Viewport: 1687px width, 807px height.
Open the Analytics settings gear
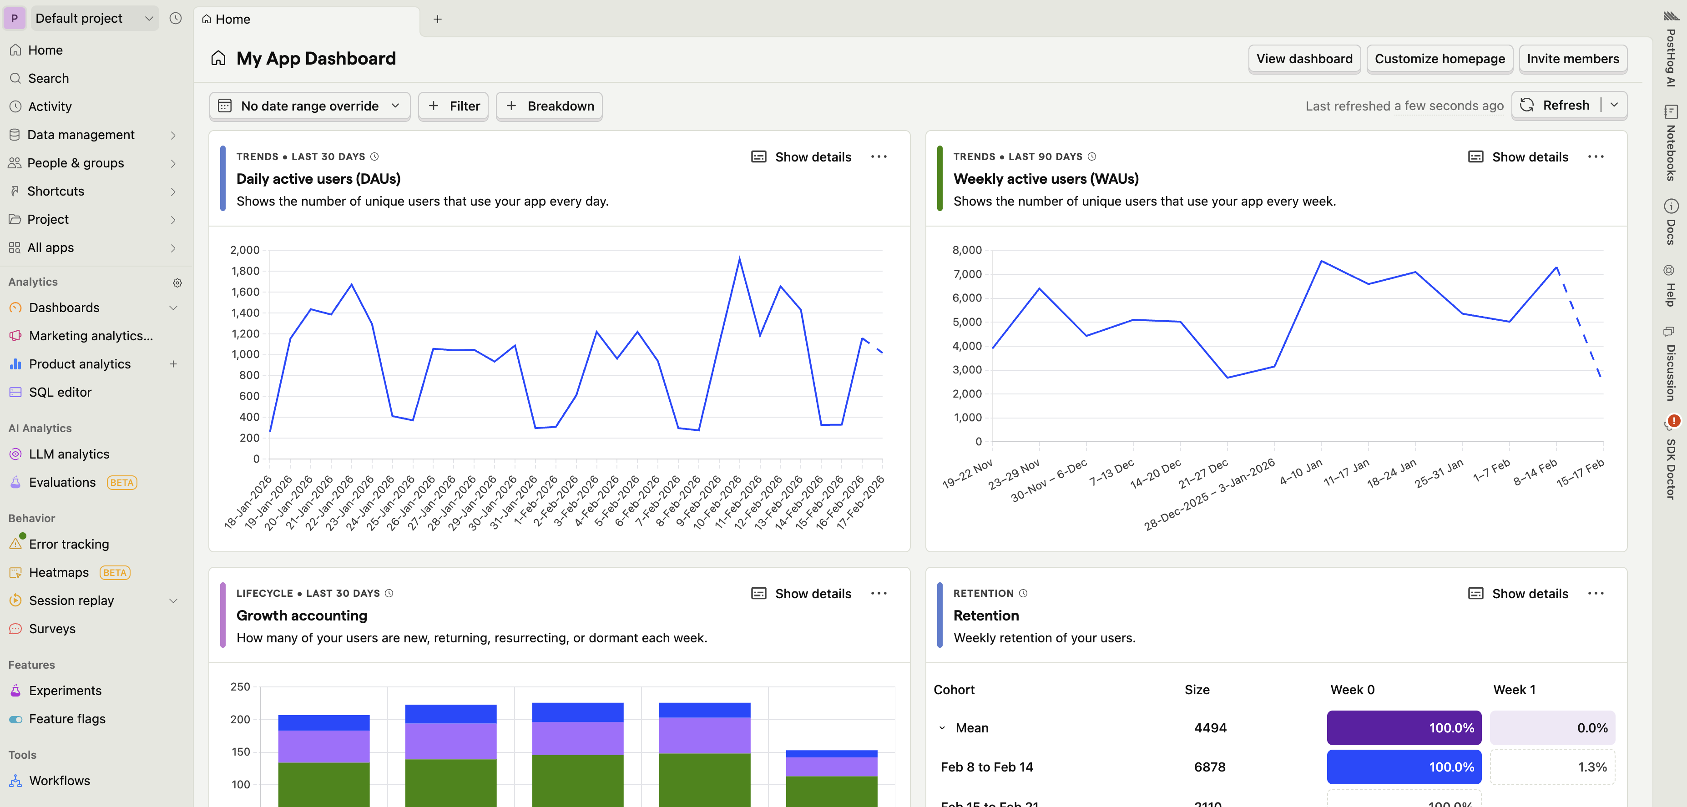(177, 282)
